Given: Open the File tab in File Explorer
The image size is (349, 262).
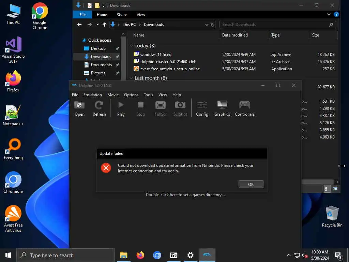Looking at the screenshot, I should 82,15.
